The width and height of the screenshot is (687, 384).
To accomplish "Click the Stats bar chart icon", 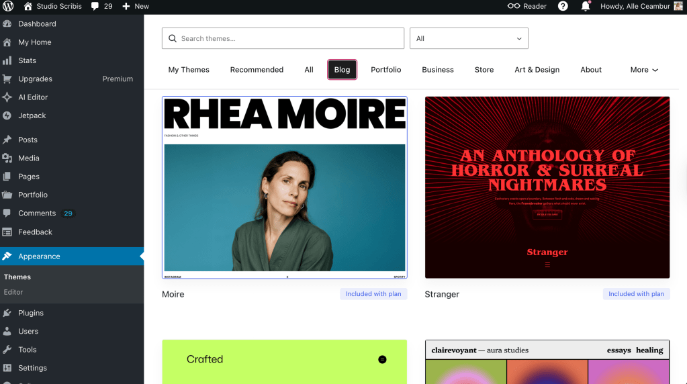I will [x=7, y=60].
